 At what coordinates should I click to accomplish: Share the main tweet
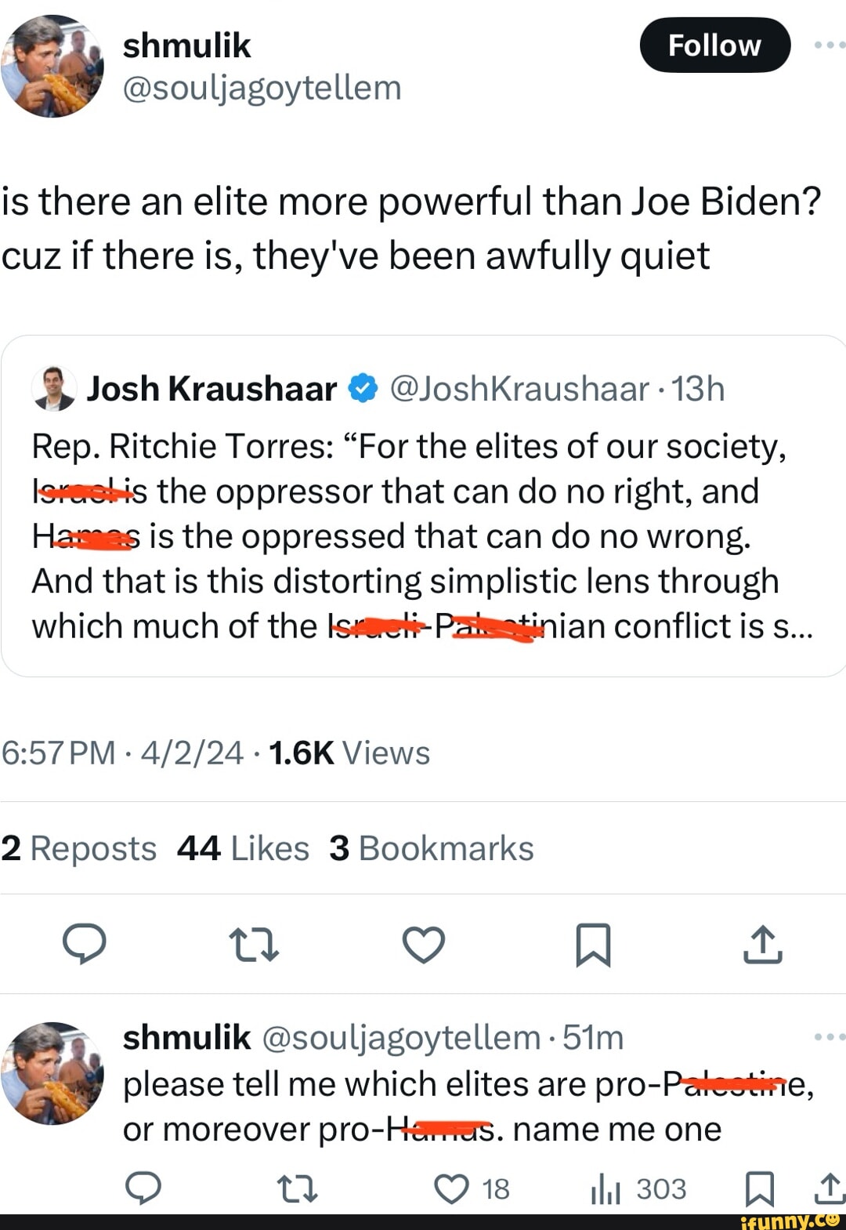pyautogui.click(x=762, y=944)
